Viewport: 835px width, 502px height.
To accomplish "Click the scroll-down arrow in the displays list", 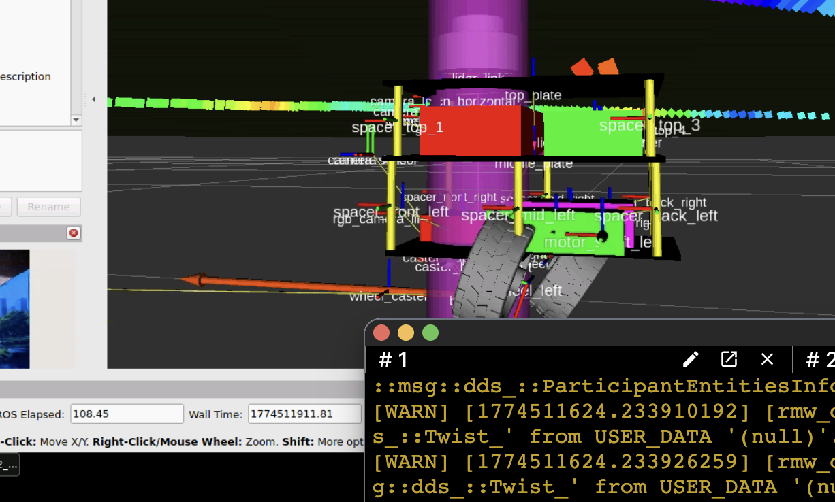I will tap(76, 120).
